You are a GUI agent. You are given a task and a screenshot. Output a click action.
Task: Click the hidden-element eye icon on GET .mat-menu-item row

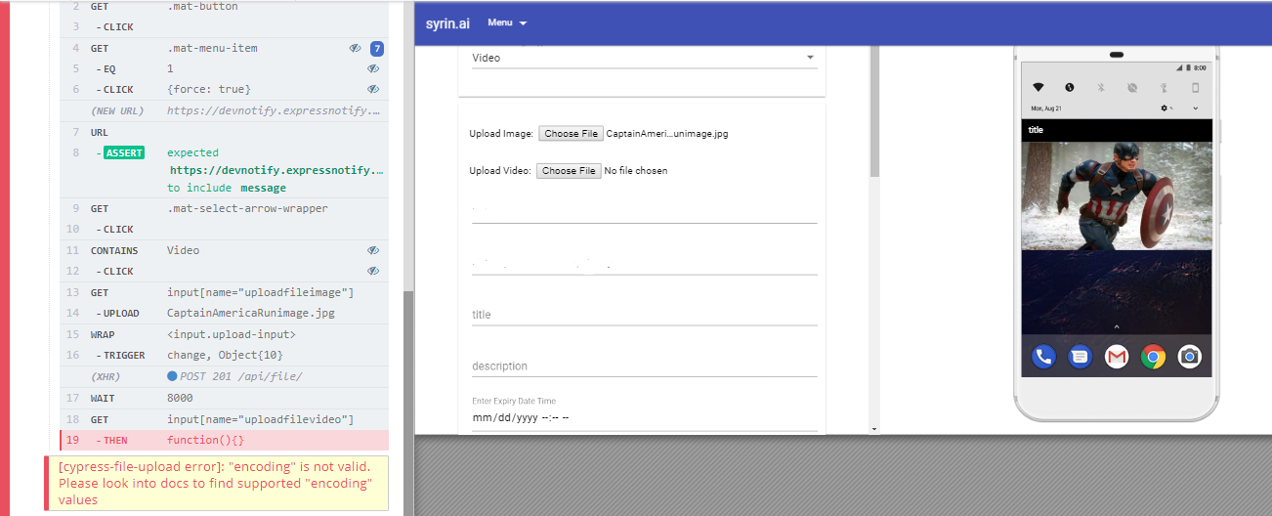pos(355,48)
